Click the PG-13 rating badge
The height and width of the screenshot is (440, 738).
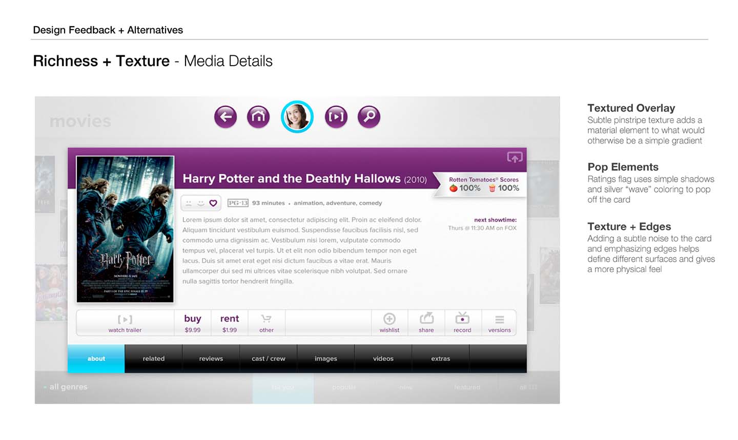[238, 203]
